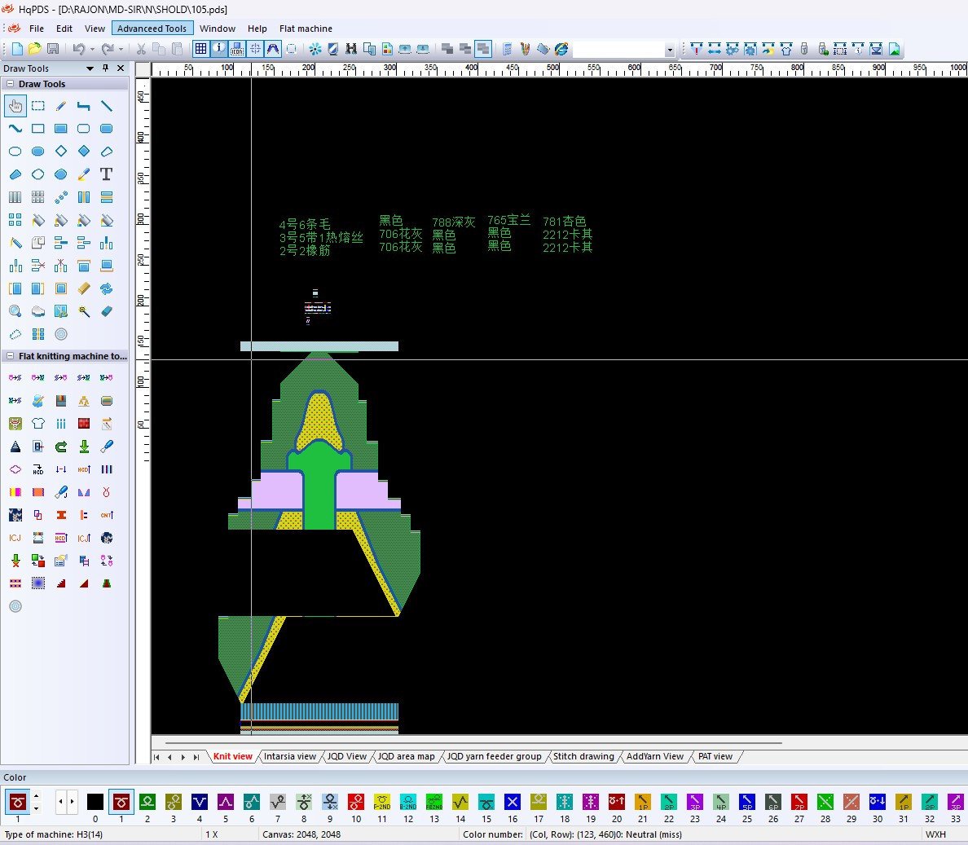Select the pencil draw tool

[61, 106]
